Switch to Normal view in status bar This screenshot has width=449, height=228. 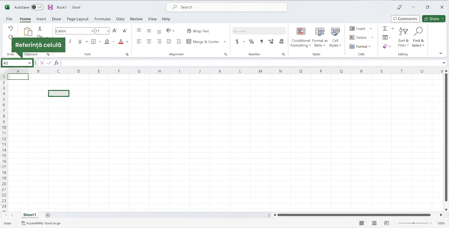[361, 223]
